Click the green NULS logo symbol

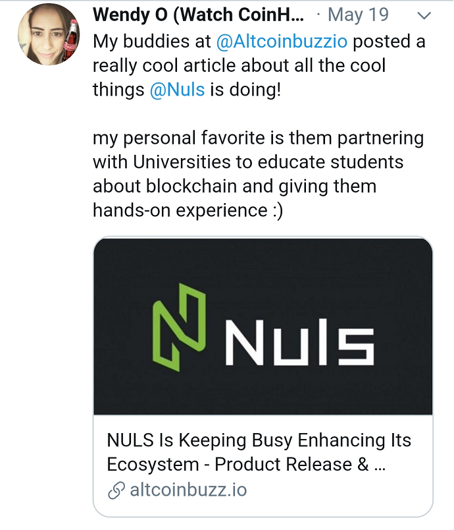pos(179,327)
